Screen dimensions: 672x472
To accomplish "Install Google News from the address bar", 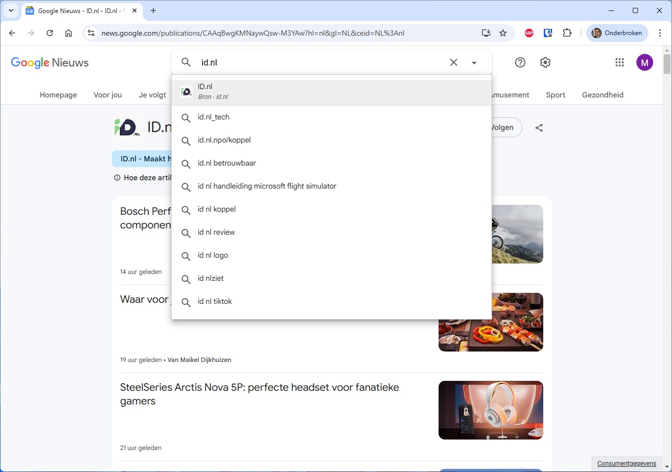I will coord(486,32).
